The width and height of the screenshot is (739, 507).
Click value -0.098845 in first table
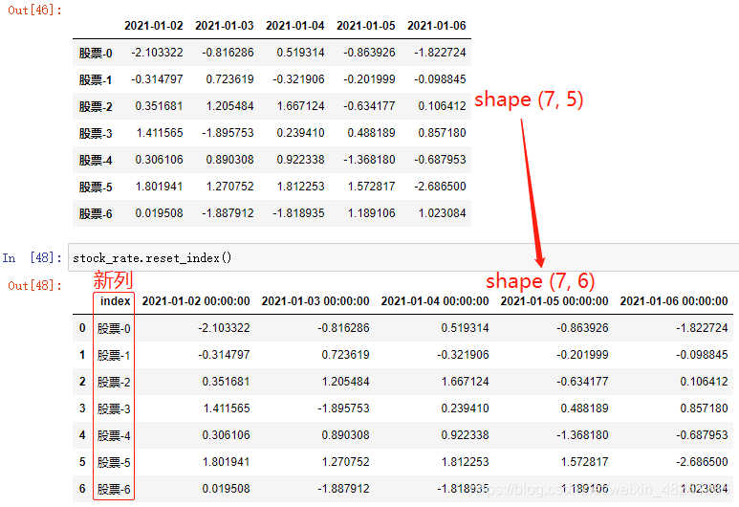tap(440, 79)
